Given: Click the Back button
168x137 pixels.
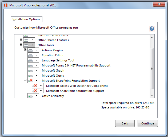Looking at the screenshot, I should pos(125,123).
